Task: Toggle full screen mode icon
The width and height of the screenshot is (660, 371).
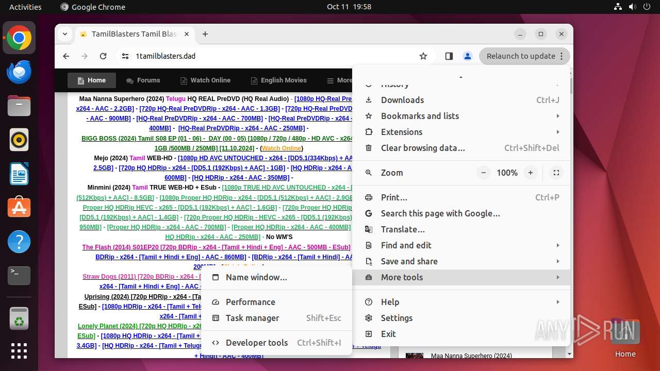Action: [x=556, y=173]
